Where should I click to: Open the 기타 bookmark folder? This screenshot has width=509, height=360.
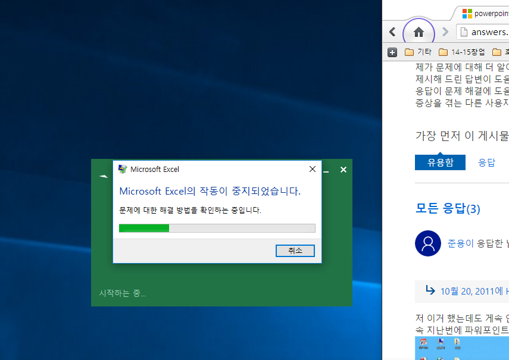[x=418, y=52]
